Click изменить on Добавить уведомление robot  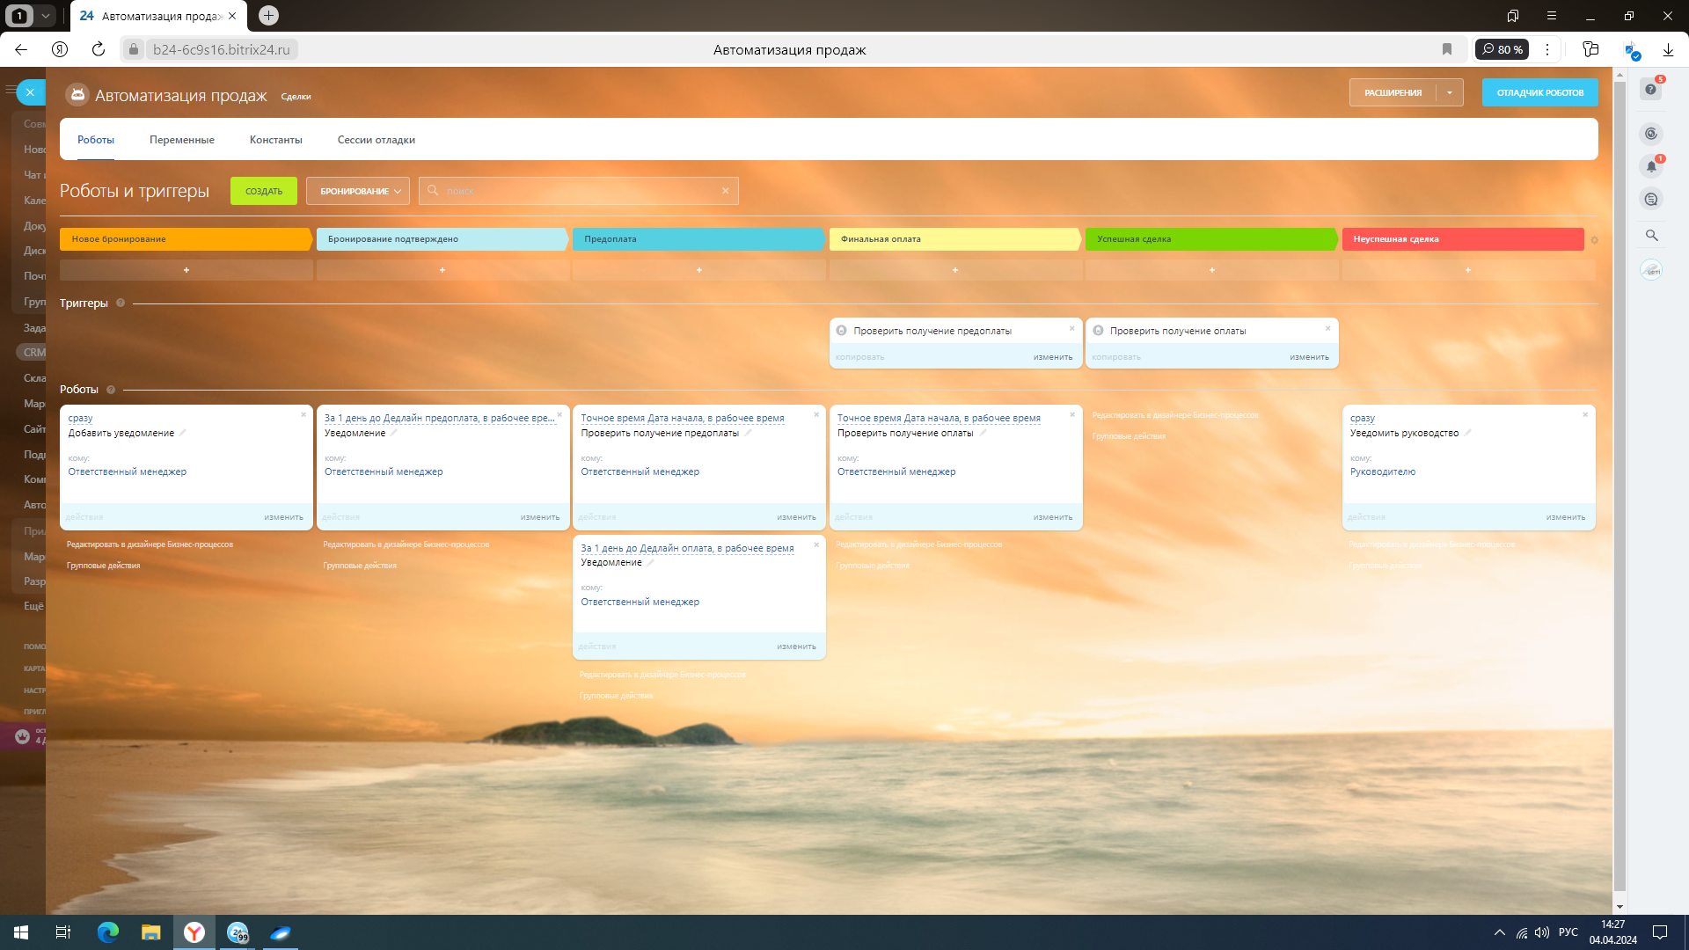point(283,517)
